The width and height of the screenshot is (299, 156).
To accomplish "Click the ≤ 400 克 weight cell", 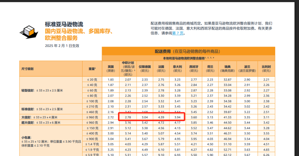I will (x=92, y=134).
